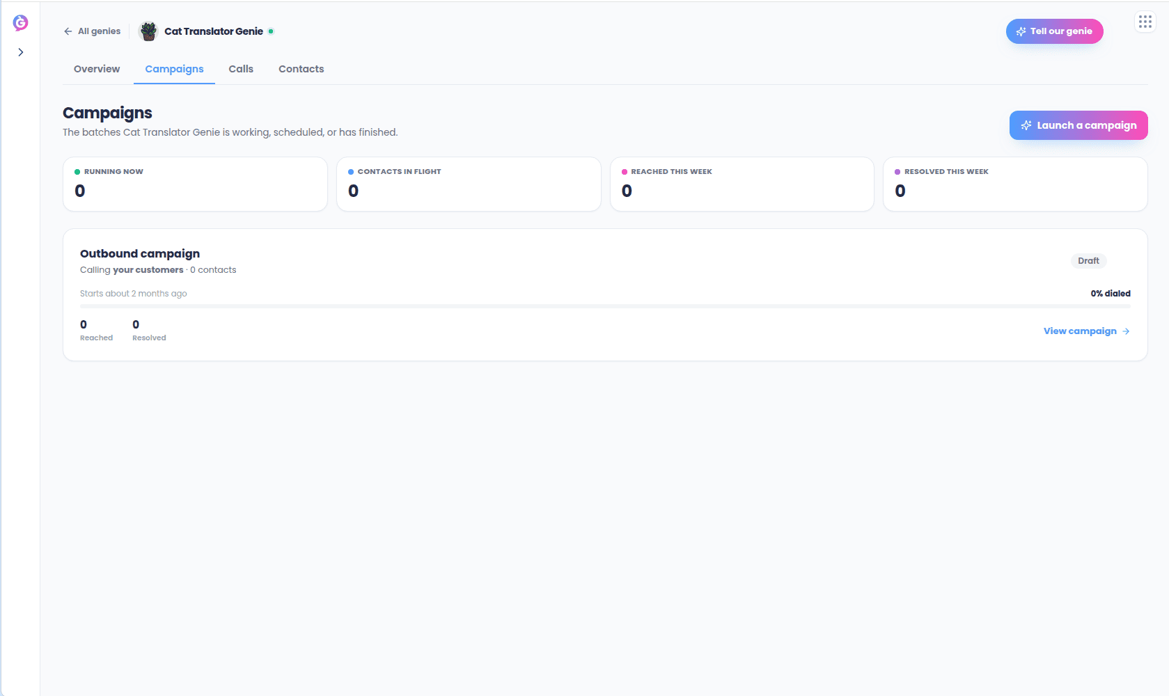Click the green status dot beside genie name
The image size is (1169, 696).
pos(271,31)
